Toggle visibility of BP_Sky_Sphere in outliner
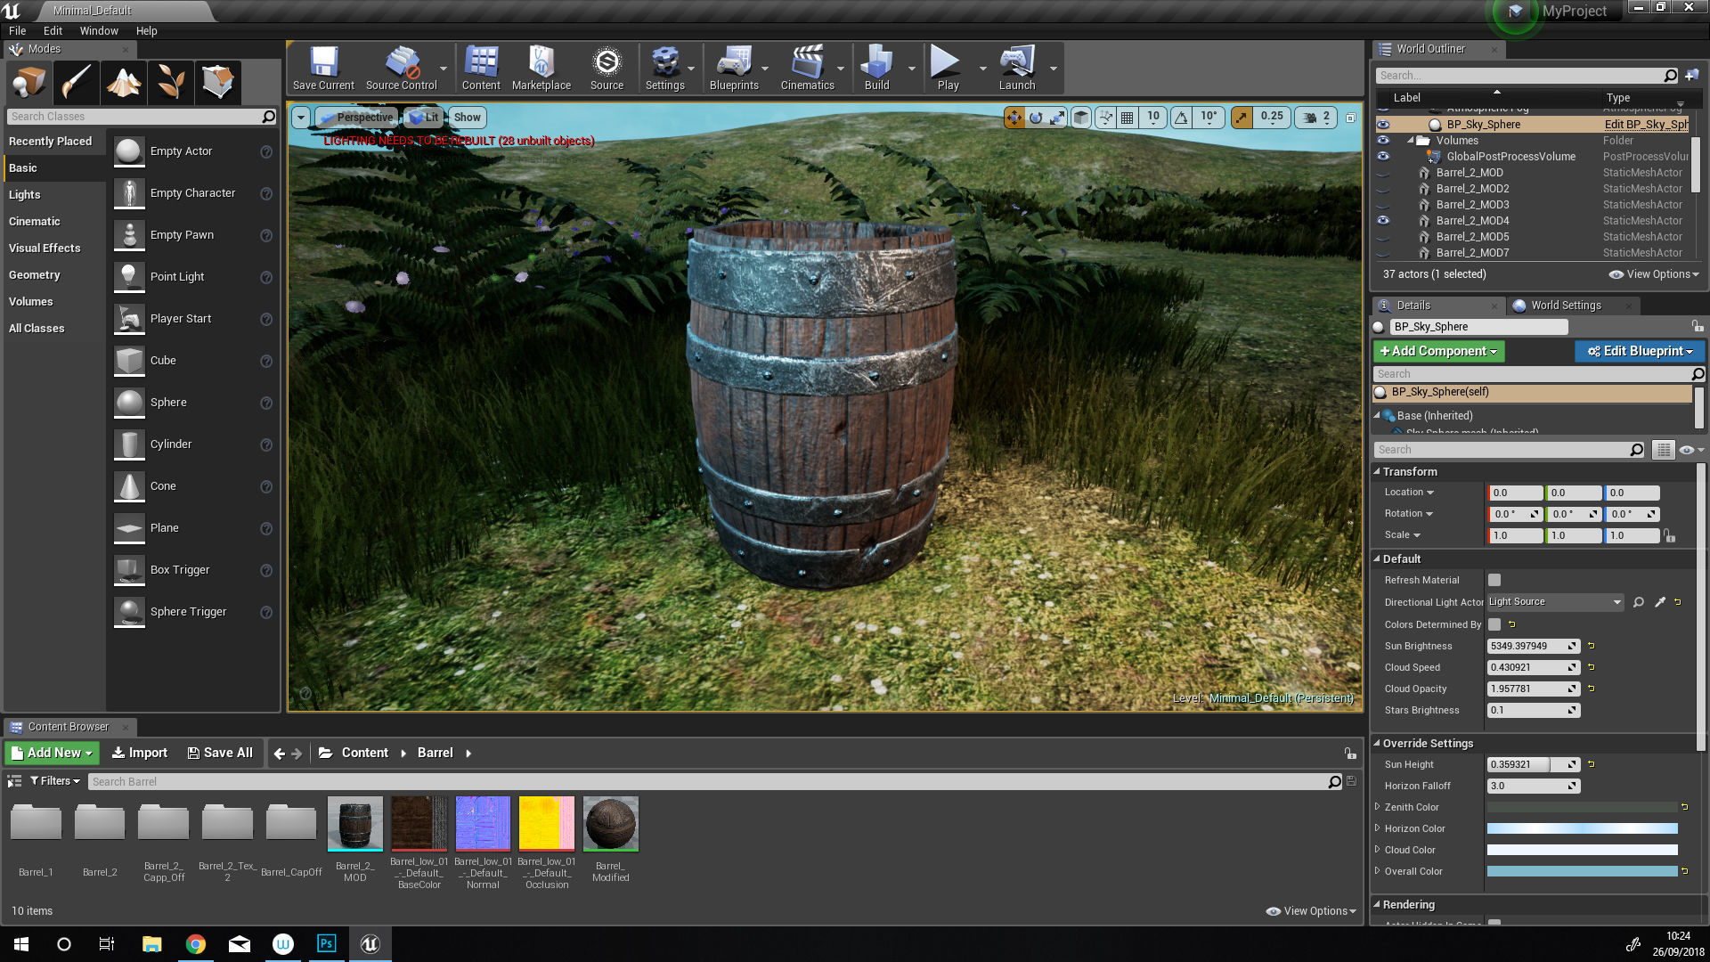The height and width of the screenshot is (962, 1710). [1383, 125]
